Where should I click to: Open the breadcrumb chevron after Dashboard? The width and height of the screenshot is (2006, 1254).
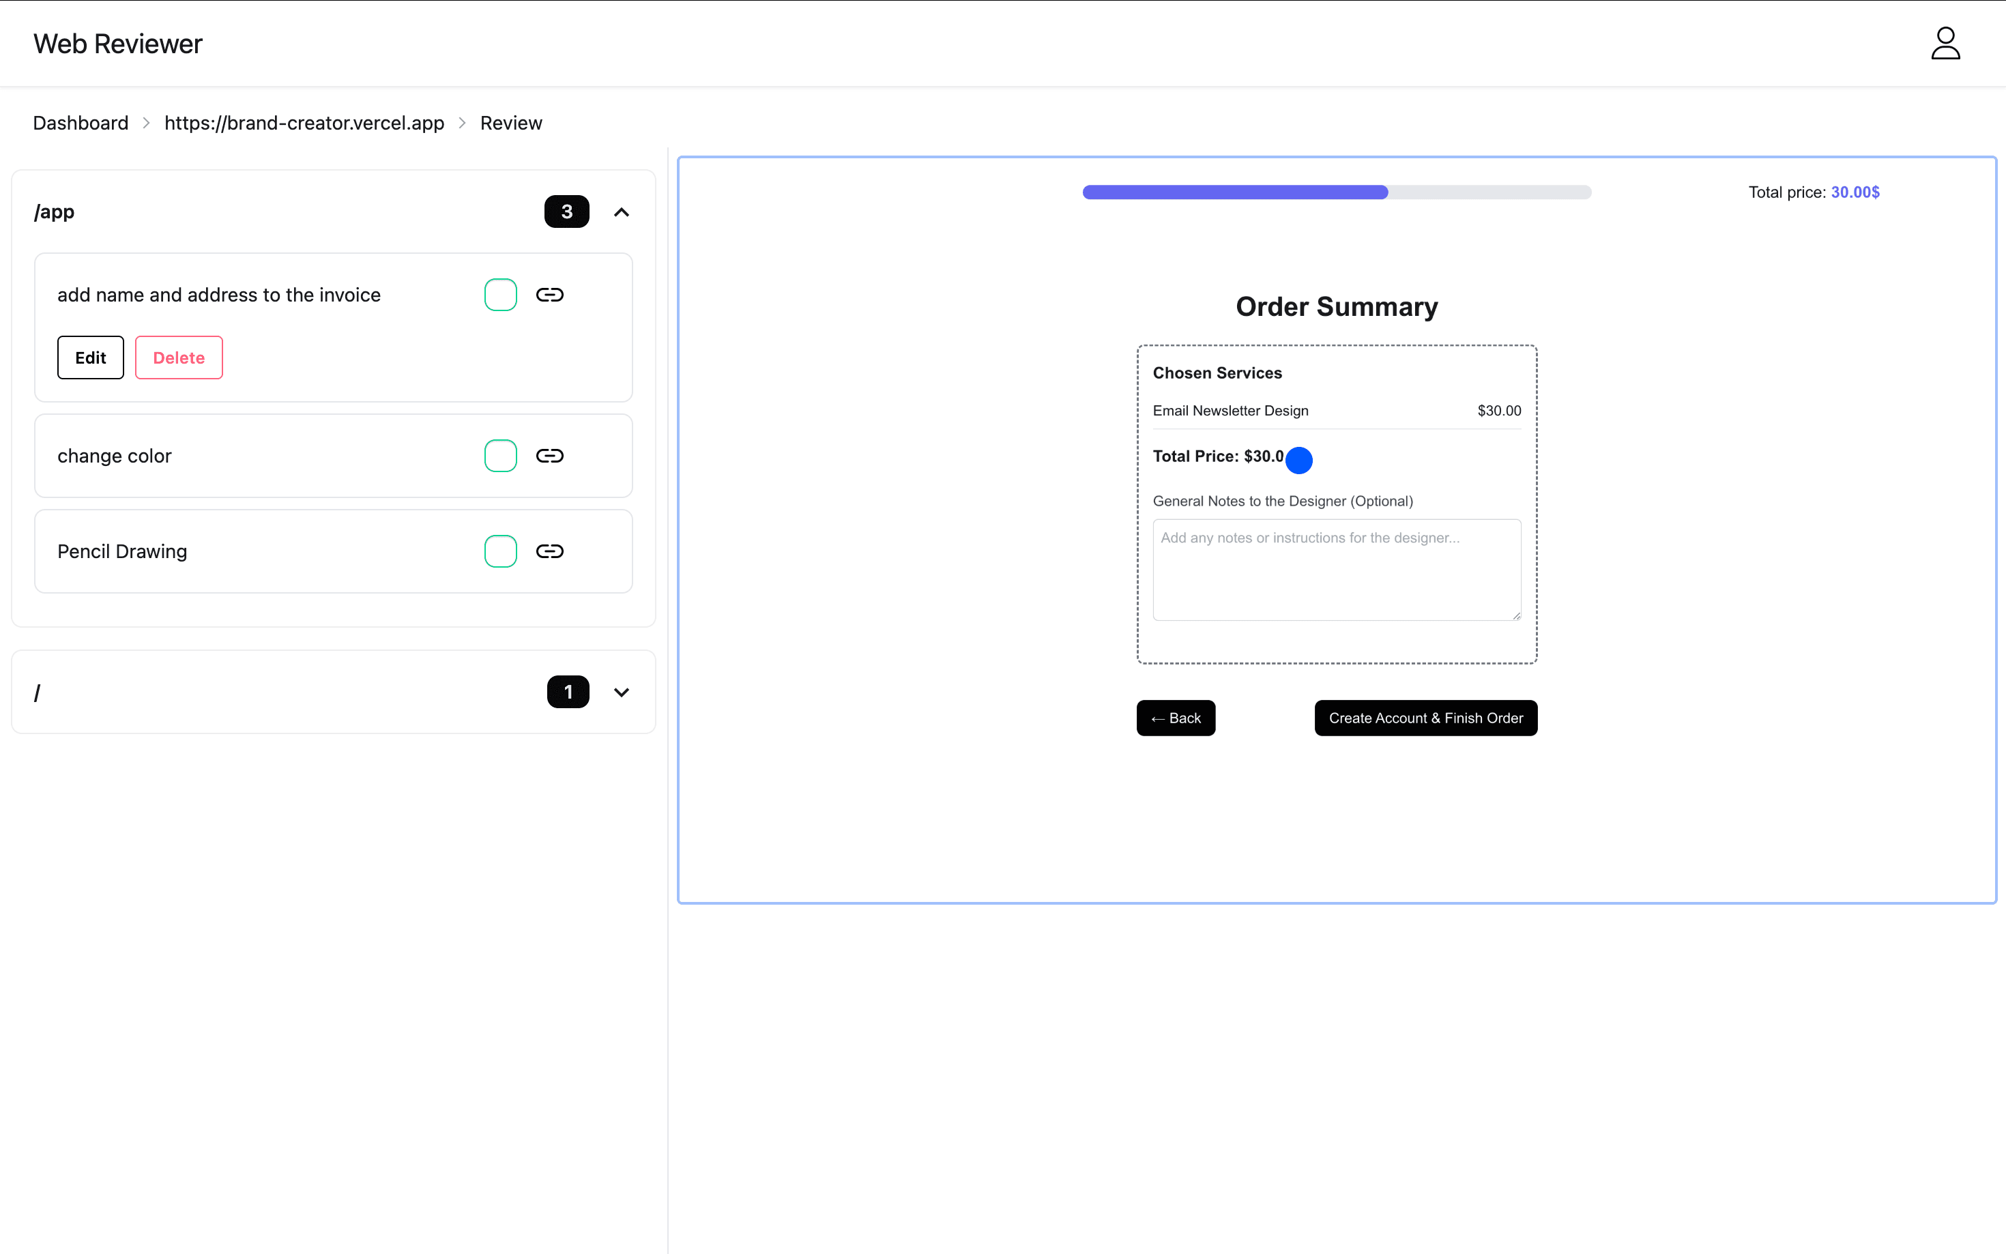tap(146, 123)
